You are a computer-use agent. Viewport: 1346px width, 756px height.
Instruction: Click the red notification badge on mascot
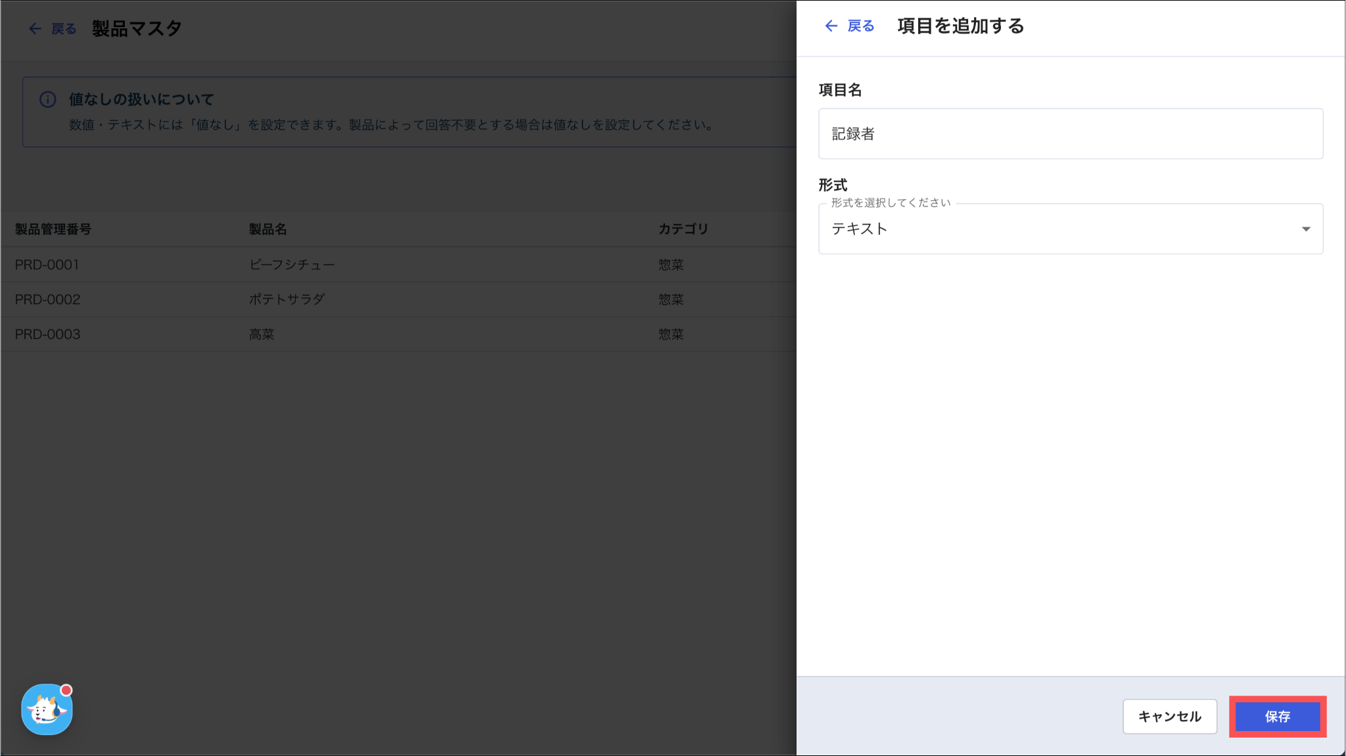(66, 690)
